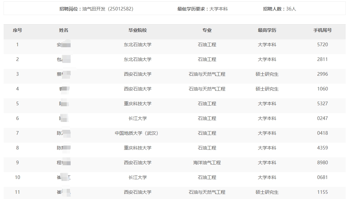Click 长江大学 in row 6
The image size is (347, 199).
(x=137, y=118)
